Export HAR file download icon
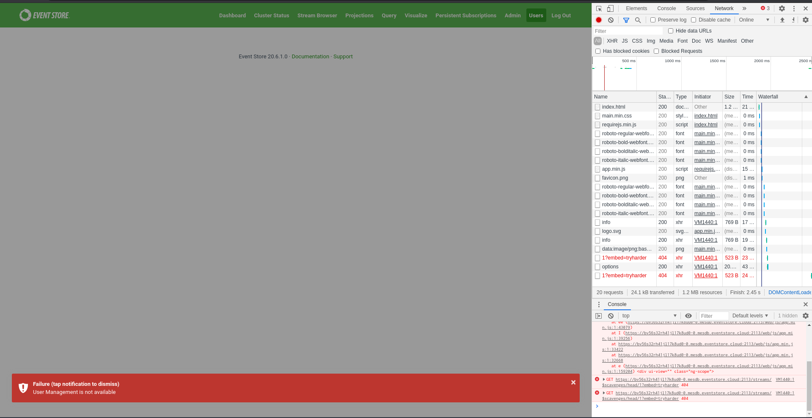812x418 pixels. (x=793, y=20)
